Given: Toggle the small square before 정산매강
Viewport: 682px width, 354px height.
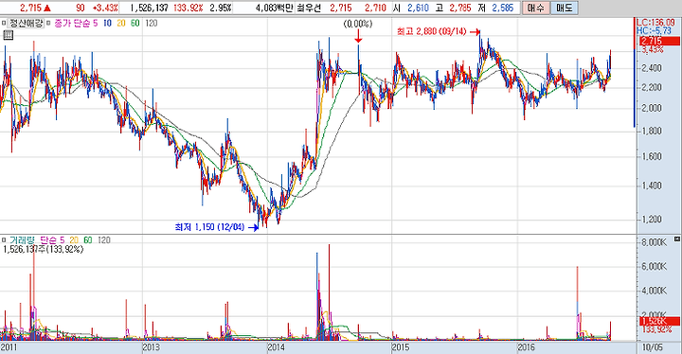Looking at the screenshot, I should (x=4, y=24).
